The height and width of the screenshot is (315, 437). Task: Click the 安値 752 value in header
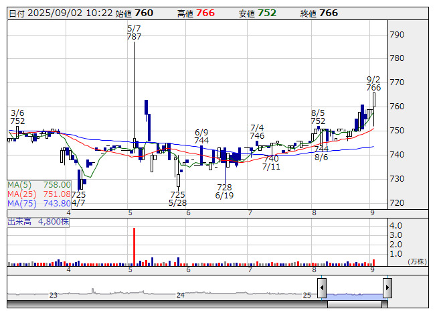pyautogui.click(x=266, y=13)
